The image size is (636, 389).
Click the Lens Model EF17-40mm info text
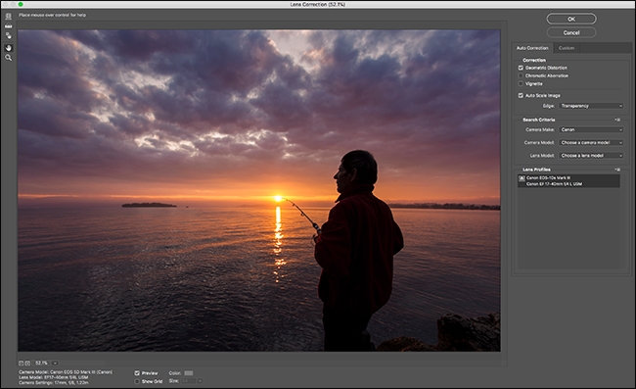54,377
